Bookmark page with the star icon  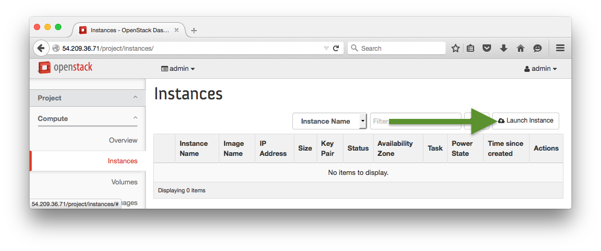[x=456, y=48]
